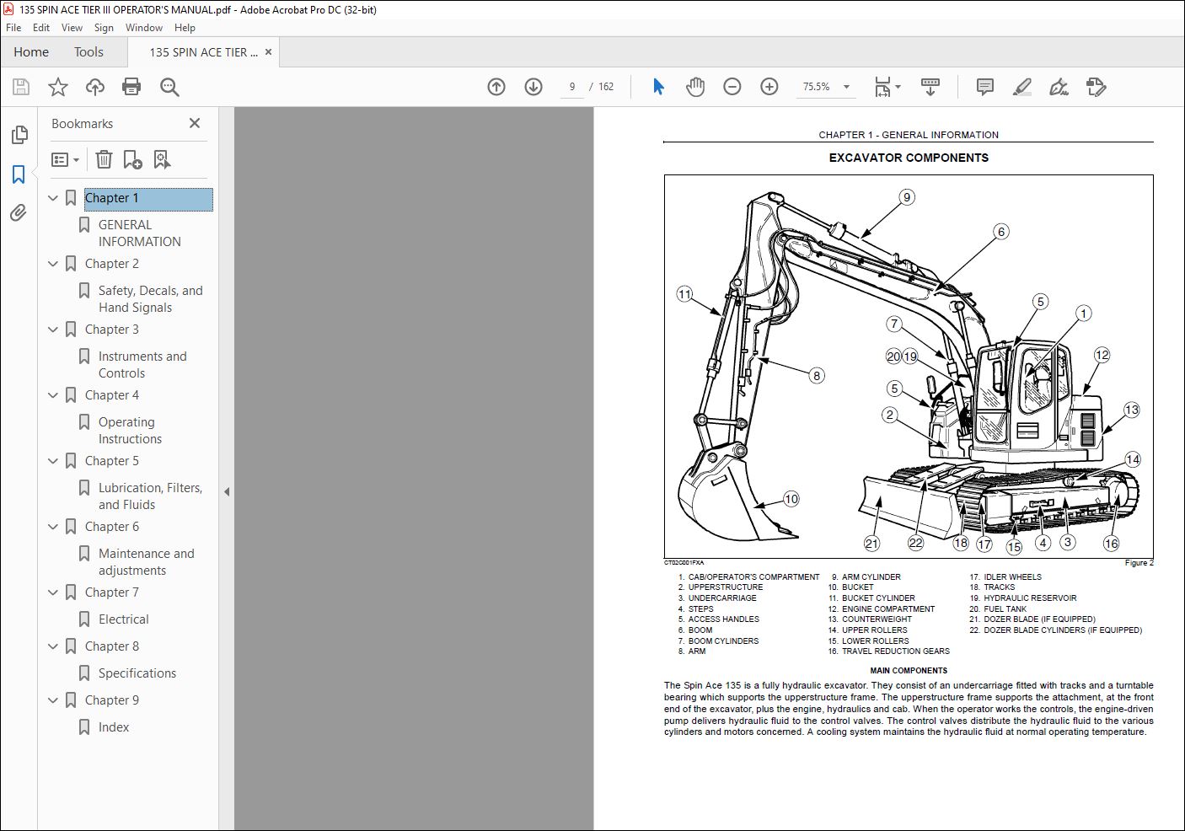
Task: Open the stamp/send for review tool
Action: (x=1096, y=87)
